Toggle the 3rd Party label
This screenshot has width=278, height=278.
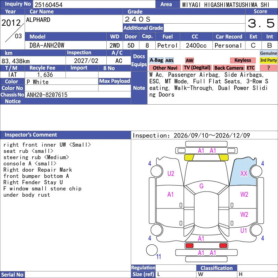(268, 60)
